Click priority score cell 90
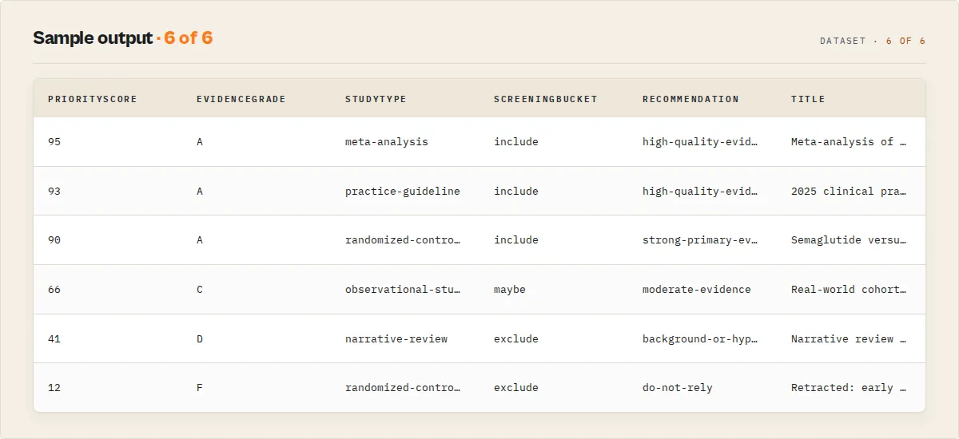Image resolution: width=959 pixels, height=439 pixels. click(54, 240)
